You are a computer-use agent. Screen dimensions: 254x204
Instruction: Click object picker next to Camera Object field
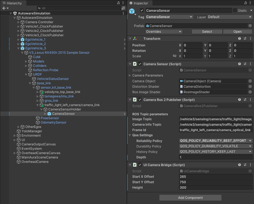click(x=250, y=81)
